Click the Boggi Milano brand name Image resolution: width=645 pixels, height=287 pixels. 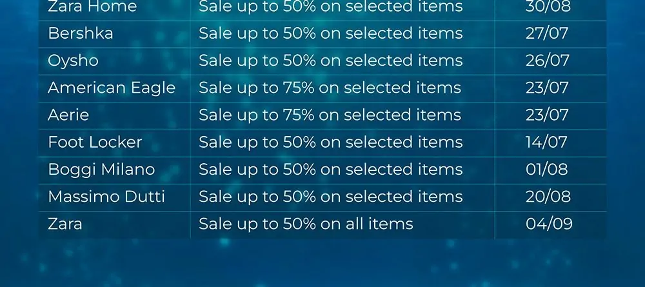pyautogui.click(x=101, y=170)
